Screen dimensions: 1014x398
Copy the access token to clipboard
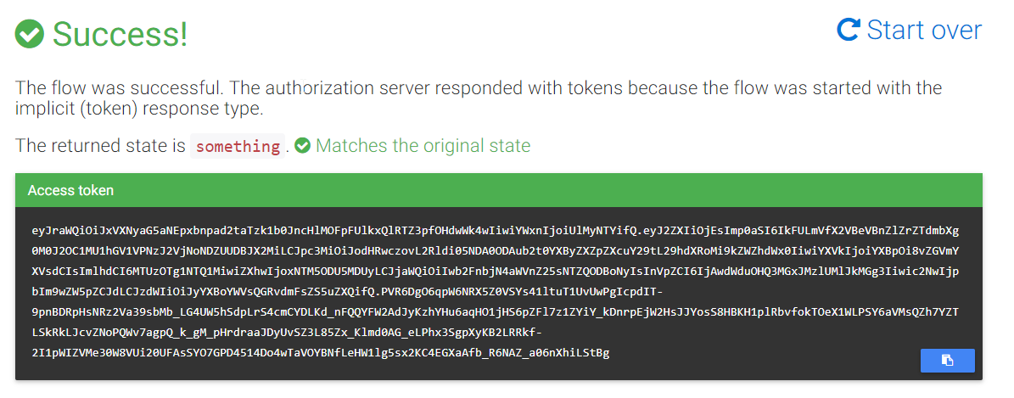click(947, 361)
